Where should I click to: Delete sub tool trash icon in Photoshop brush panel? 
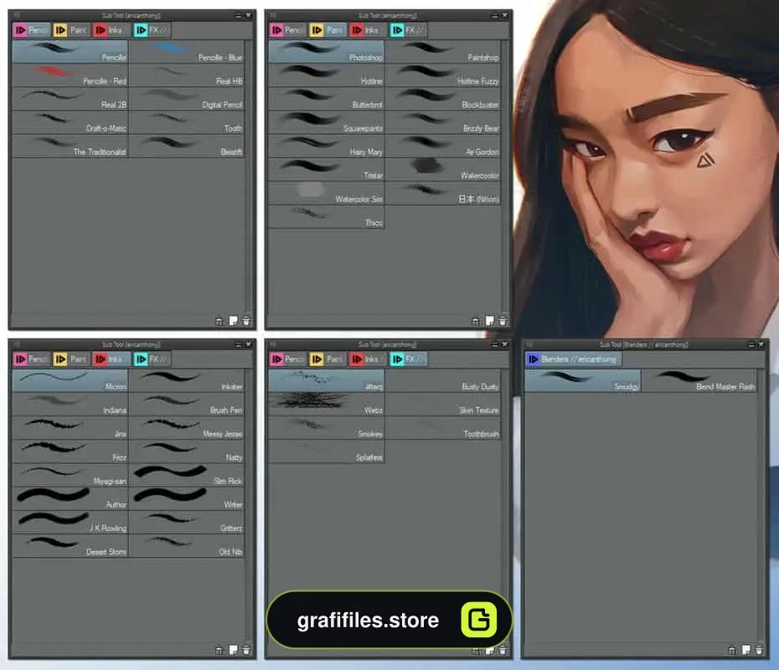503,322
